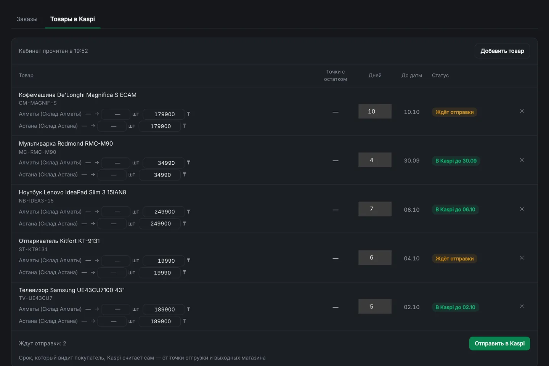Remove the Мультиварка Redmond row

522,160
